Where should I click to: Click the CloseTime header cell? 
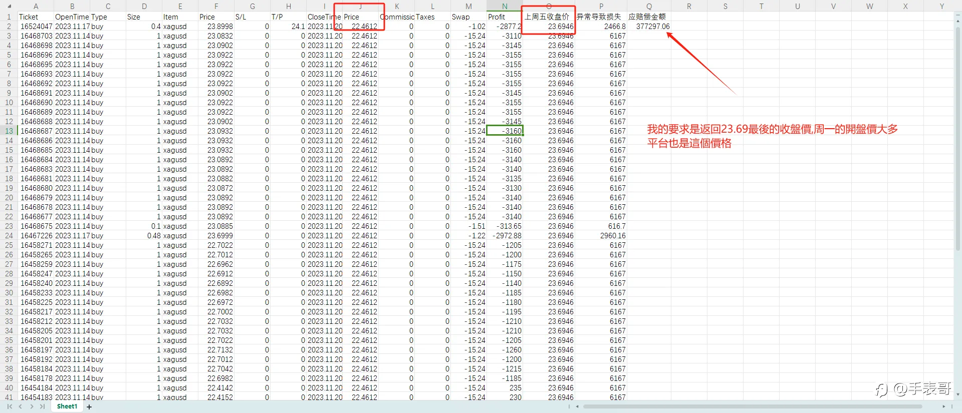point(325,17)
